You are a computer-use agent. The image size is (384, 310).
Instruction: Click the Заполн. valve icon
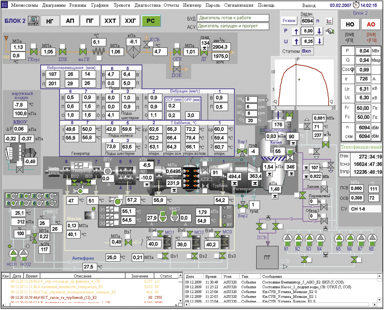324,190
